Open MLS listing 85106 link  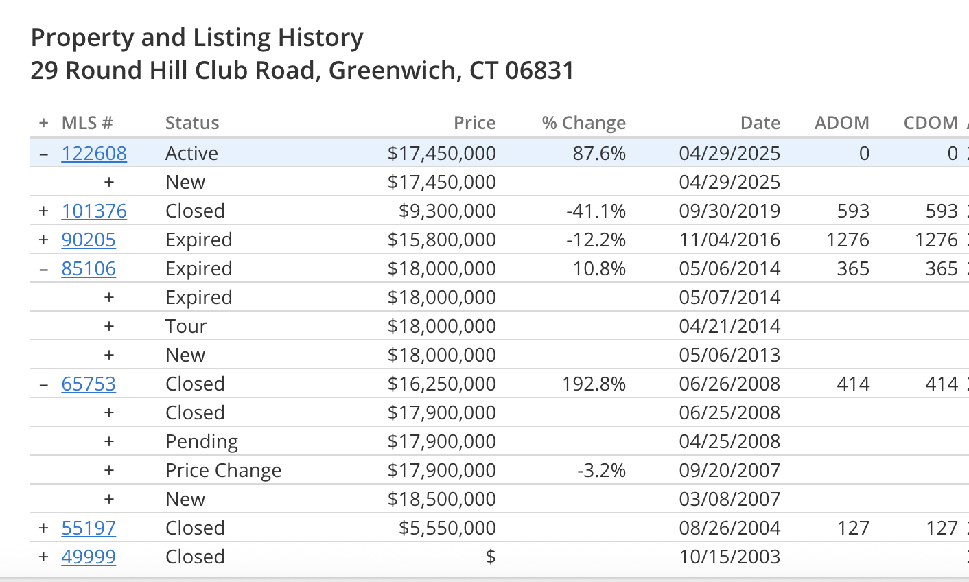coord(89,268)
